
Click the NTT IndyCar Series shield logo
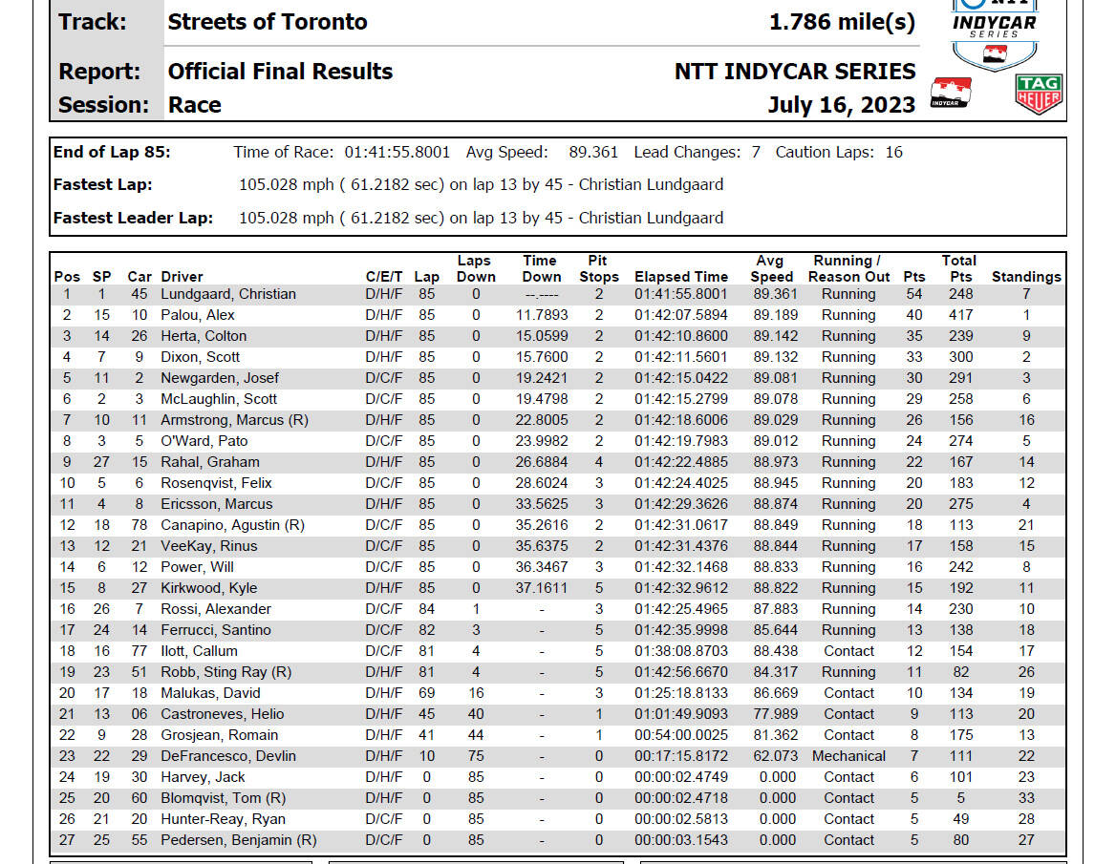click(995, 34)
